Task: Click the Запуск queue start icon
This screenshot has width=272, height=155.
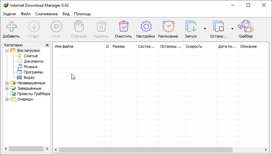Action: [x=191, y=26]
